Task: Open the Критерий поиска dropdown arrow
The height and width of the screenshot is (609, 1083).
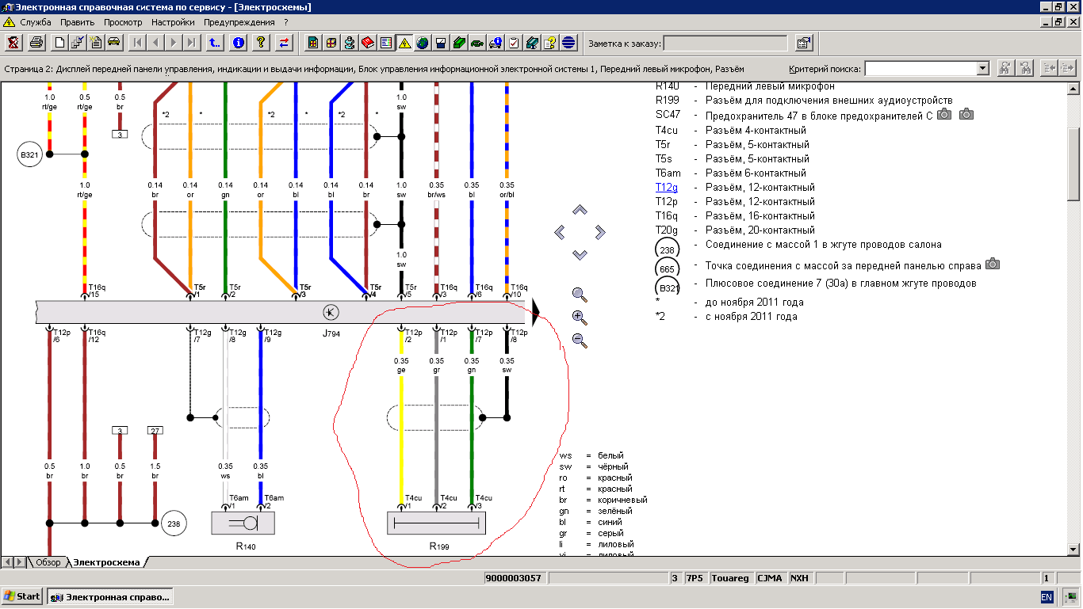Action: tap(983, 69)
